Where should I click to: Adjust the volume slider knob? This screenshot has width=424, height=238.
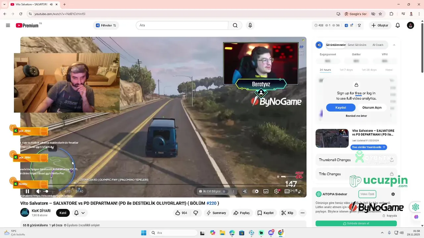click(x=46, y=191)
